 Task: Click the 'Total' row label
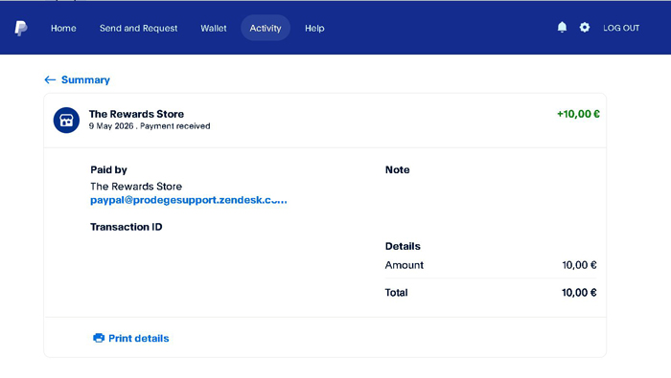(x=396, y=293)
